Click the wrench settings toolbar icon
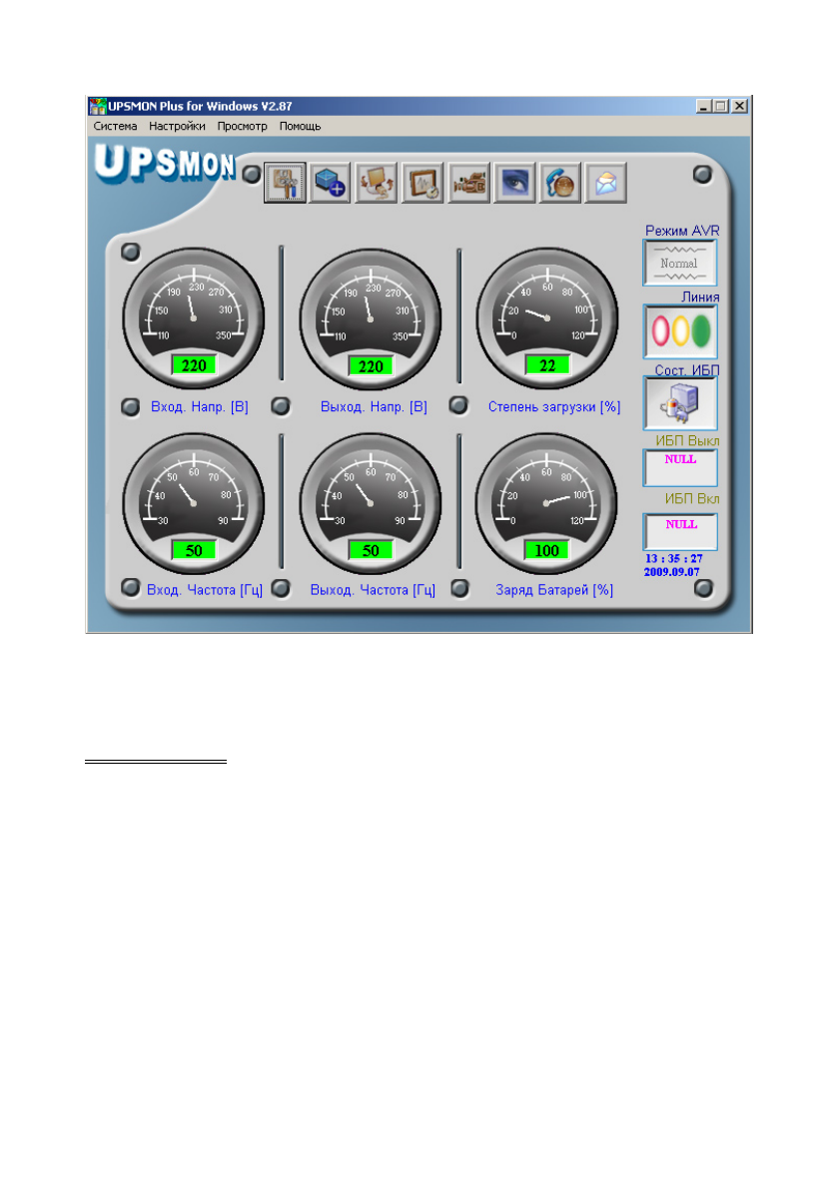 pyautogui.click(x=285, y=184)
